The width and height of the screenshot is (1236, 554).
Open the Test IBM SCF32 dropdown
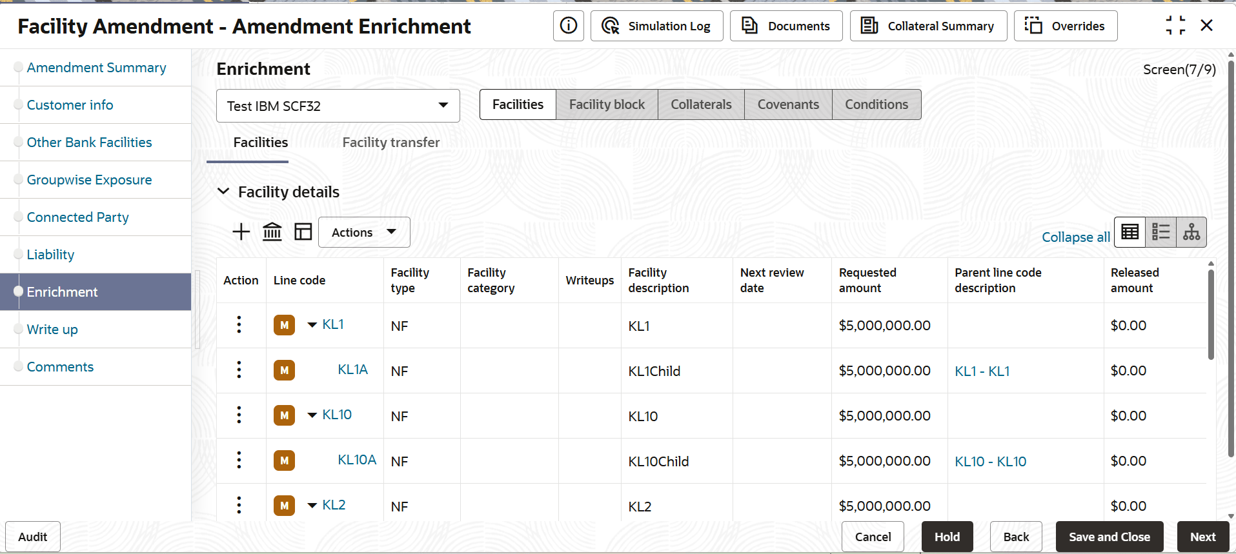point(338,106)
